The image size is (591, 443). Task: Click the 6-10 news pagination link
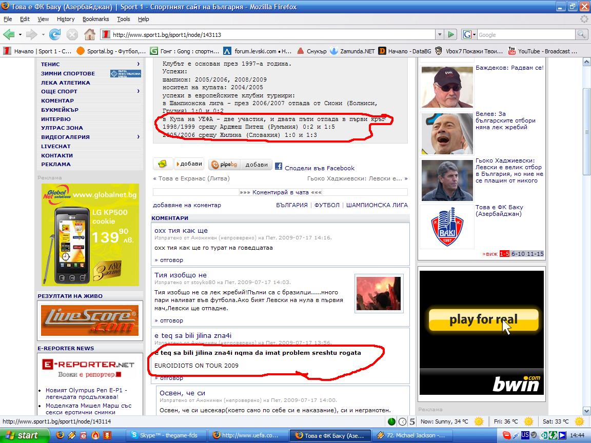[518, 254]
